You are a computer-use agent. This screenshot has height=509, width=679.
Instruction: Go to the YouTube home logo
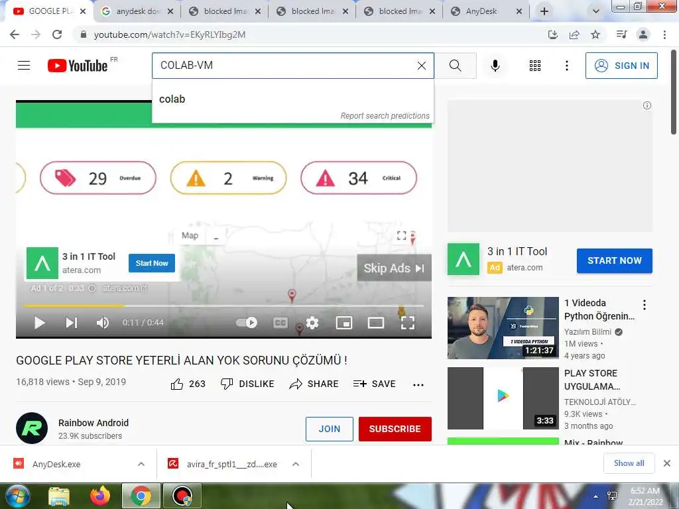click(78, 66)
